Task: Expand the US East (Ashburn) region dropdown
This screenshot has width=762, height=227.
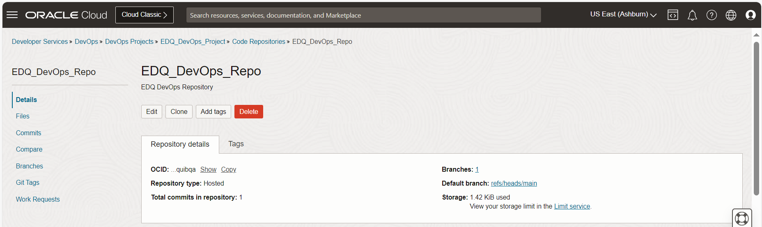Action: point(623,14)
